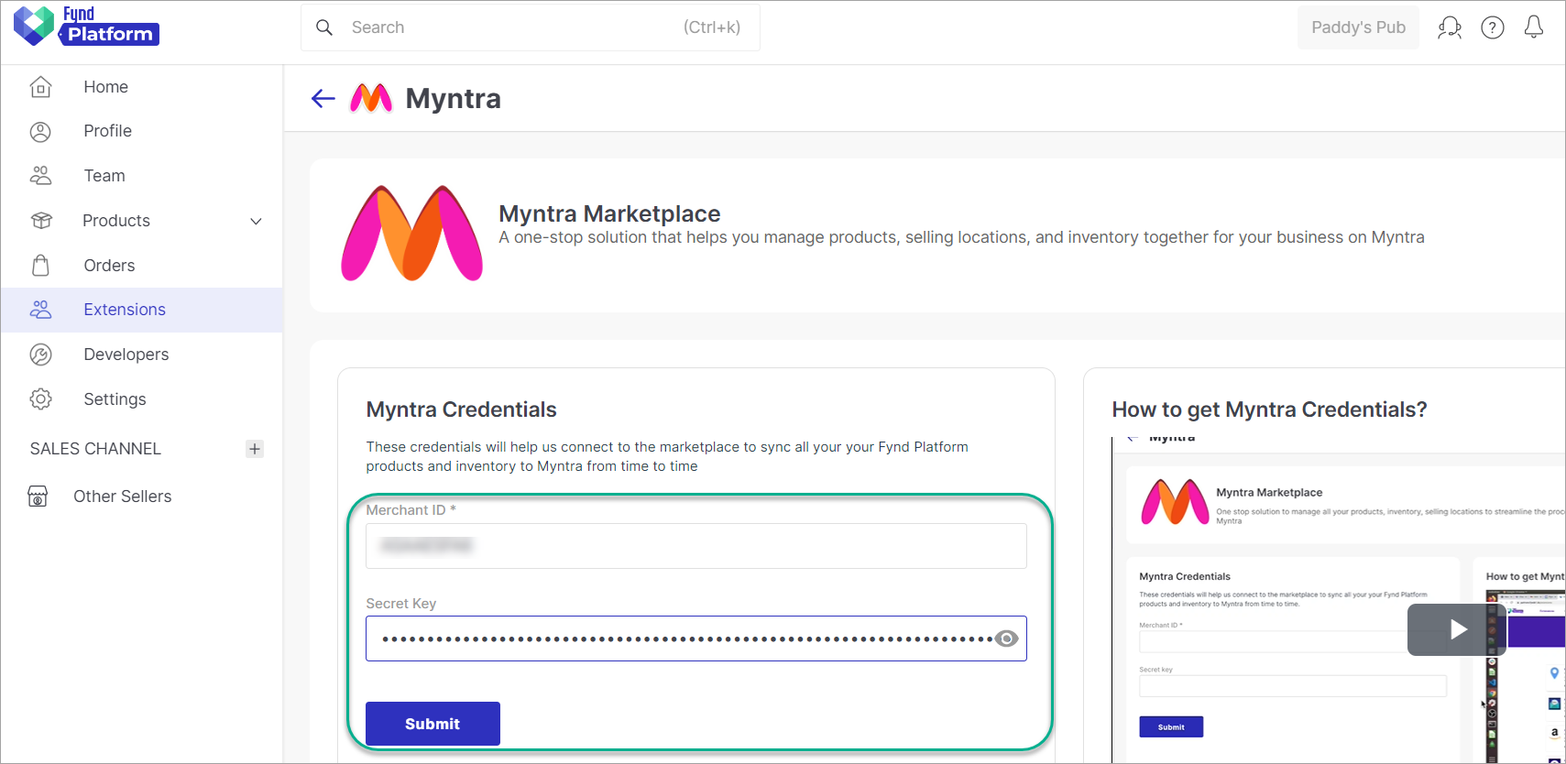Click the Secret Key input field

click(x=696, y=638)
